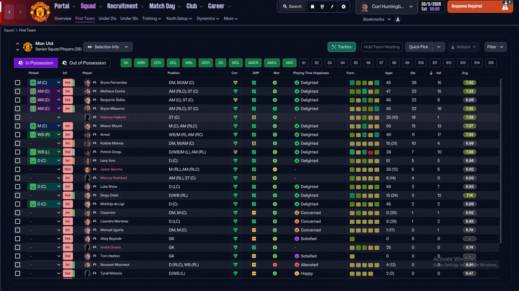The image size is (519, 291).
Task: Click the Search field in top bar
Action: (292, 6)
